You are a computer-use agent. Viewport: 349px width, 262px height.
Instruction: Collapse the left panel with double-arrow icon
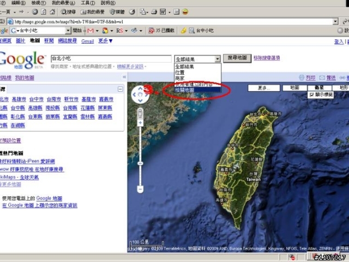124,77
